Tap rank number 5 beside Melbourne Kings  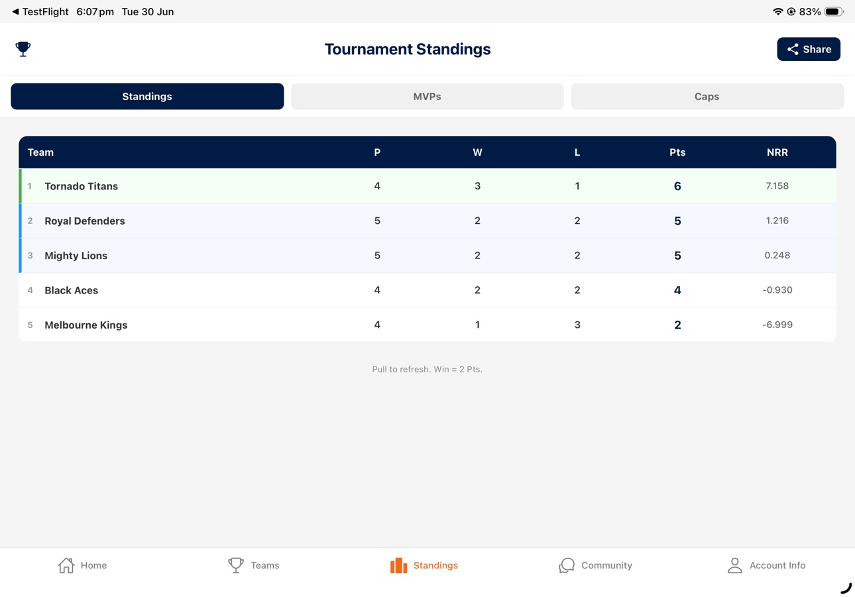pos(30,325)
